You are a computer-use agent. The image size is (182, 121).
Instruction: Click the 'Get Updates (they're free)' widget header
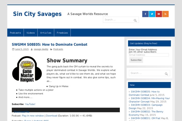149,44
